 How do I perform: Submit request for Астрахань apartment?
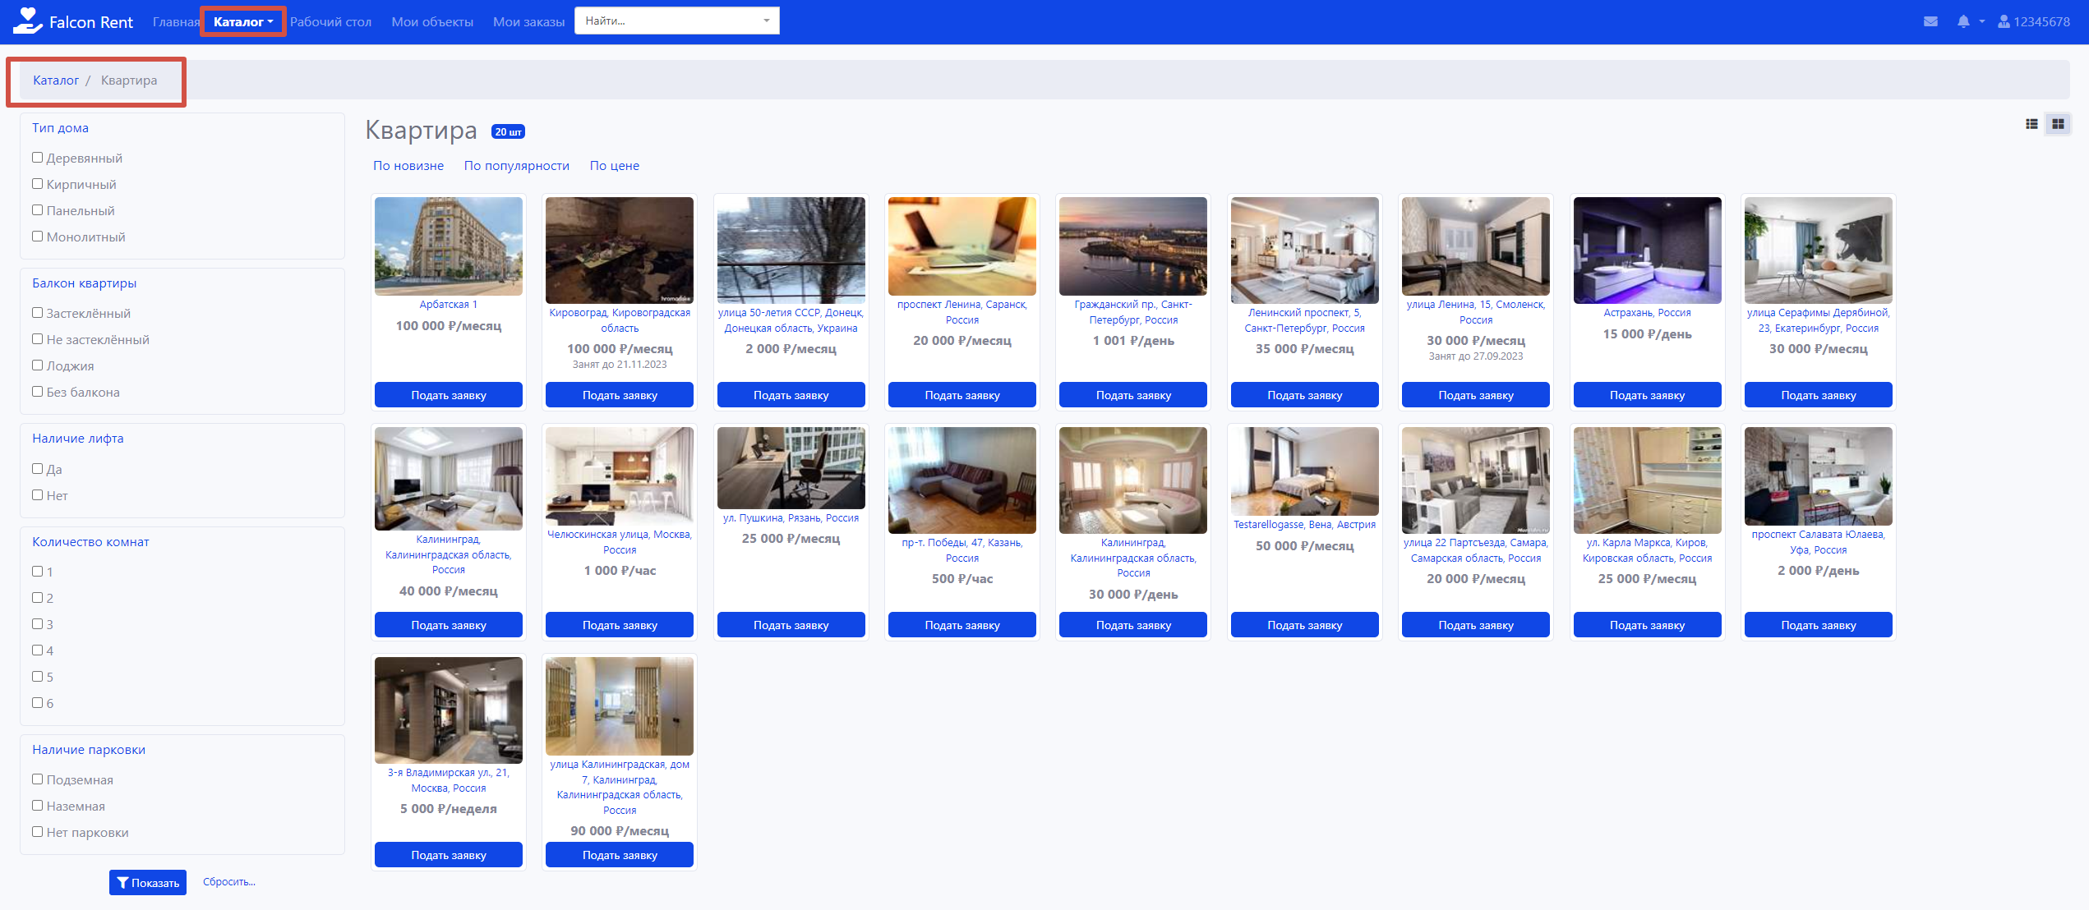click(x=1647, y=395)
